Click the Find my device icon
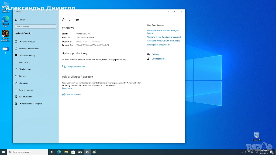The width and height of the screenshot is (276, 155). [x=16, y=90]
